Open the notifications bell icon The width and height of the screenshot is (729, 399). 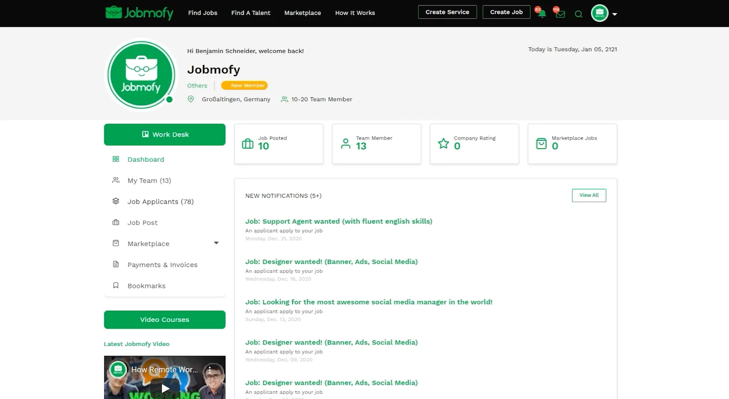click(542, 14)
